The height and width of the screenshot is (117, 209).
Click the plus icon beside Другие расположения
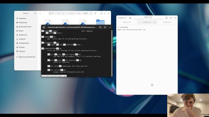click(17, 57)
